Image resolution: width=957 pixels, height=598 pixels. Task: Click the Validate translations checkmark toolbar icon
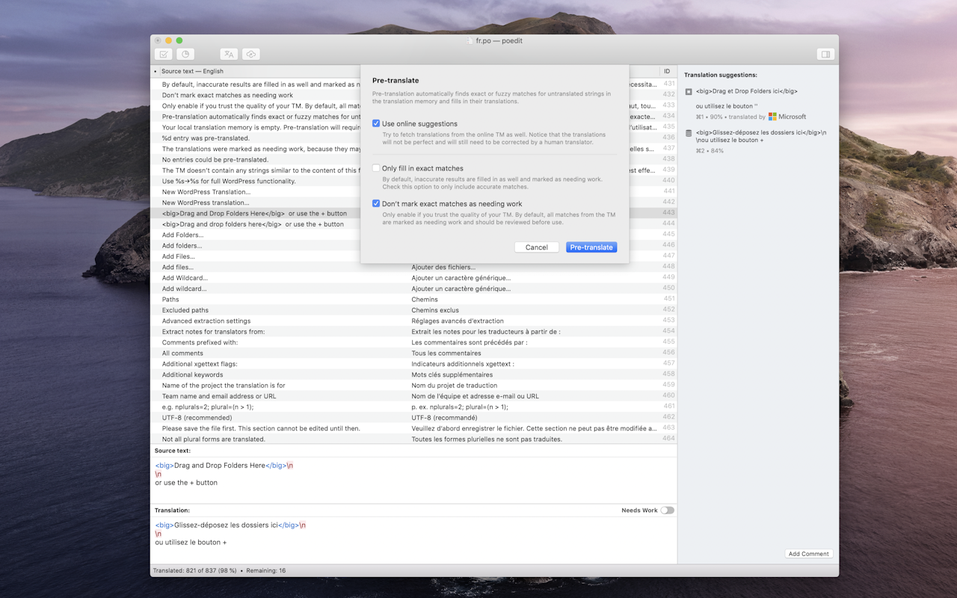pyautogui.click(x=163, y=54)
